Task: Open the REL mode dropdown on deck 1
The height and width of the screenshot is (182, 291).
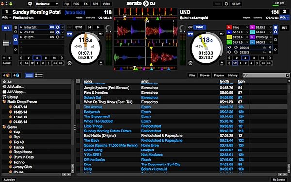Action: tap(7, 17)
